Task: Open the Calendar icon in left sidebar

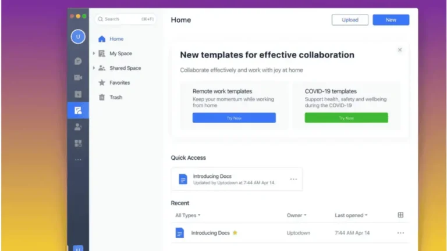Action: coord(78,94)
